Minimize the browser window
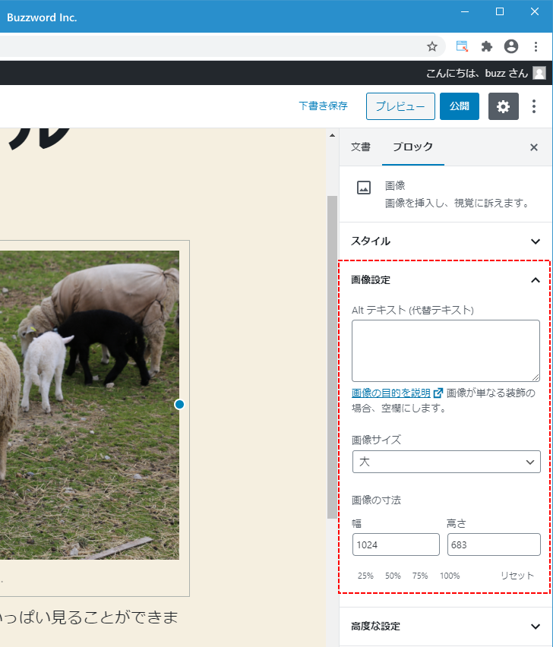Image resolution: width=553 pixels, height=647 pixels. tap(465, 12)
